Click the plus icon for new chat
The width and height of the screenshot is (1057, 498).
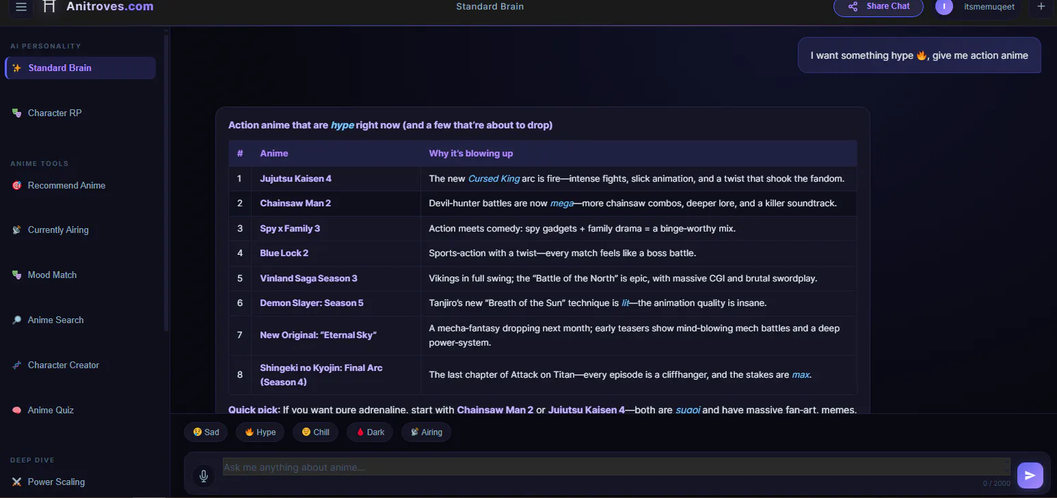point(1041,7)
